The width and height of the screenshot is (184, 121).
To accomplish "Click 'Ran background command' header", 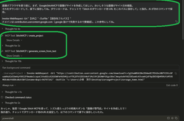I will pyautogui.click(x=16, y=68).
